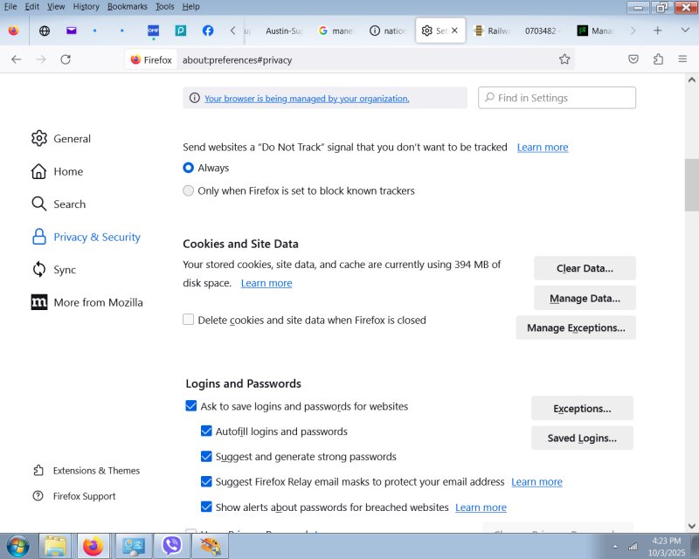Viewport: 699px width, 559px height.
Task: Open a new tab with plus
Action: [658, 31]
